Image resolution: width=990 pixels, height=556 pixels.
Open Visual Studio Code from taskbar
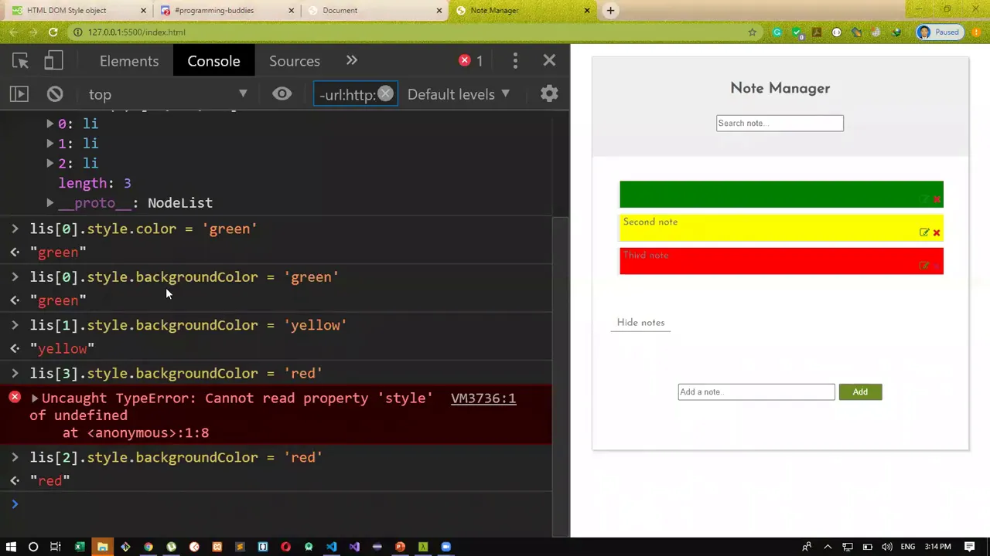click(331, 547)
